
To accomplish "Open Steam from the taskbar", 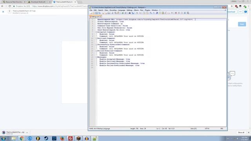I will click(x=46, y=138).
